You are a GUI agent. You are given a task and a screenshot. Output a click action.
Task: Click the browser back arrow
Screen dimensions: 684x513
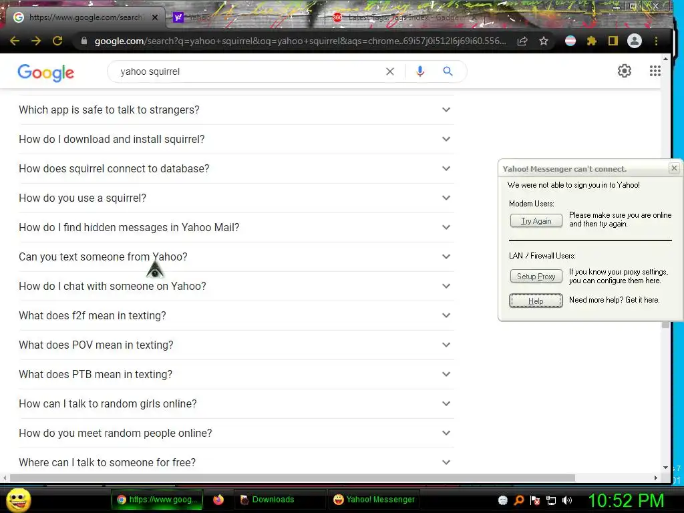click(15, 41)
